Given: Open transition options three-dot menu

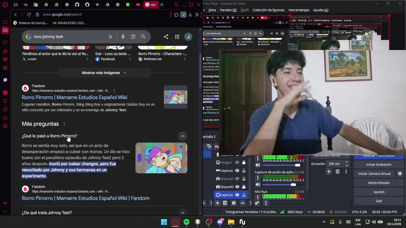Looking at the screenshot, I should click(346, 172).
